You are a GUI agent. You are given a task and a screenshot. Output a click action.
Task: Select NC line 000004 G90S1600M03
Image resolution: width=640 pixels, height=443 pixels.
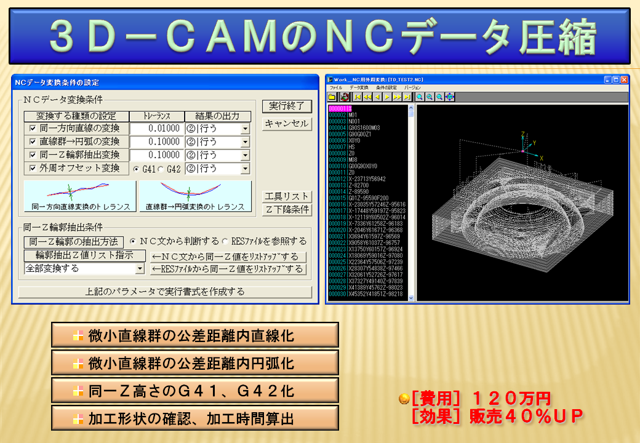tap(354, 128)
